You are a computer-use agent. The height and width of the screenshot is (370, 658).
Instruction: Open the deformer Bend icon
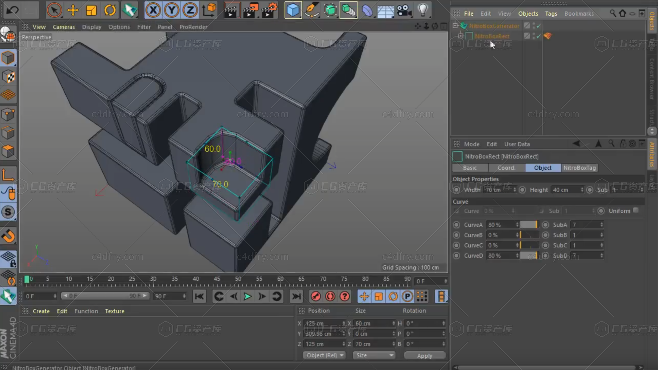pyautogui.click(x=367, y=10)
